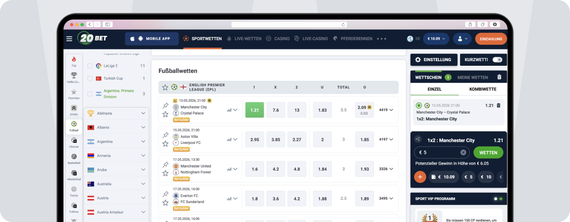The image size is (570, 222).
Task: Select Fußball in the sports sidebar
Action: pyautogui.click(x=74, y=126)
